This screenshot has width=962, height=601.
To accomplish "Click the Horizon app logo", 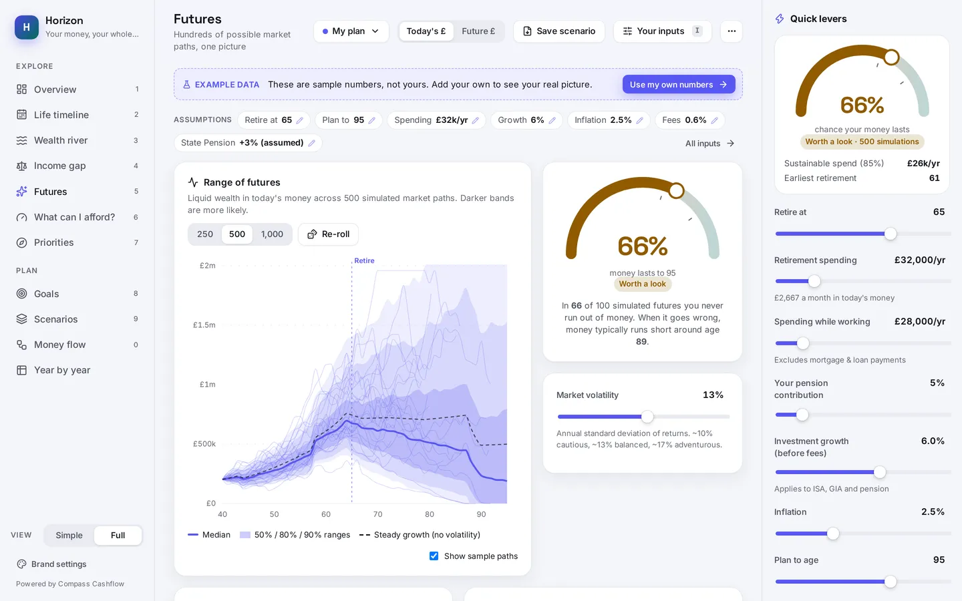I will 27,27.
